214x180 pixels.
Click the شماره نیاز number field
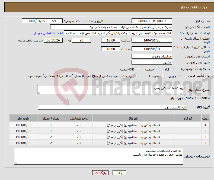click(x=152, y=21)
